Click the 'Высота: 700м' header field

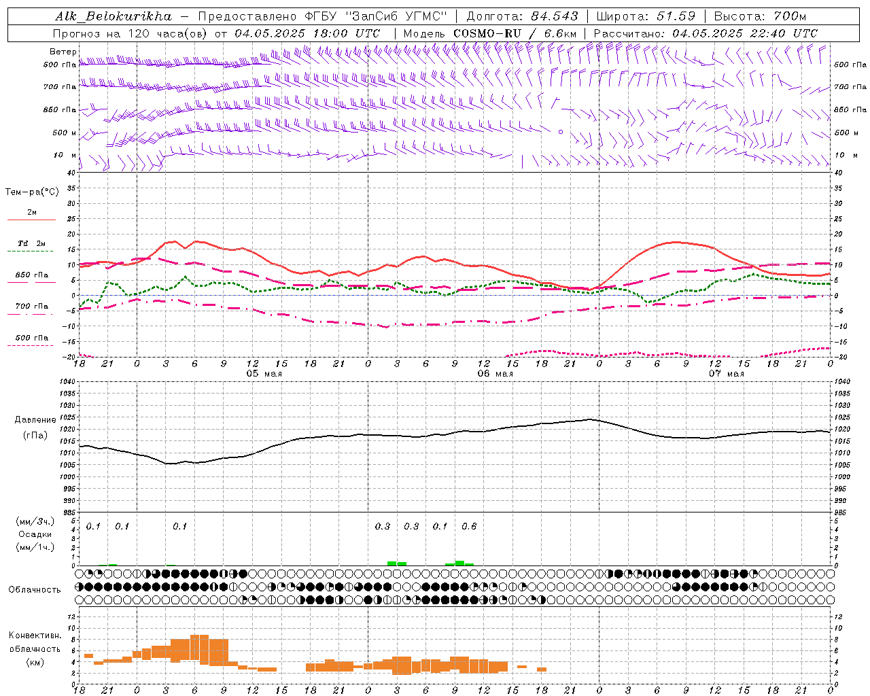coord(760,16)
